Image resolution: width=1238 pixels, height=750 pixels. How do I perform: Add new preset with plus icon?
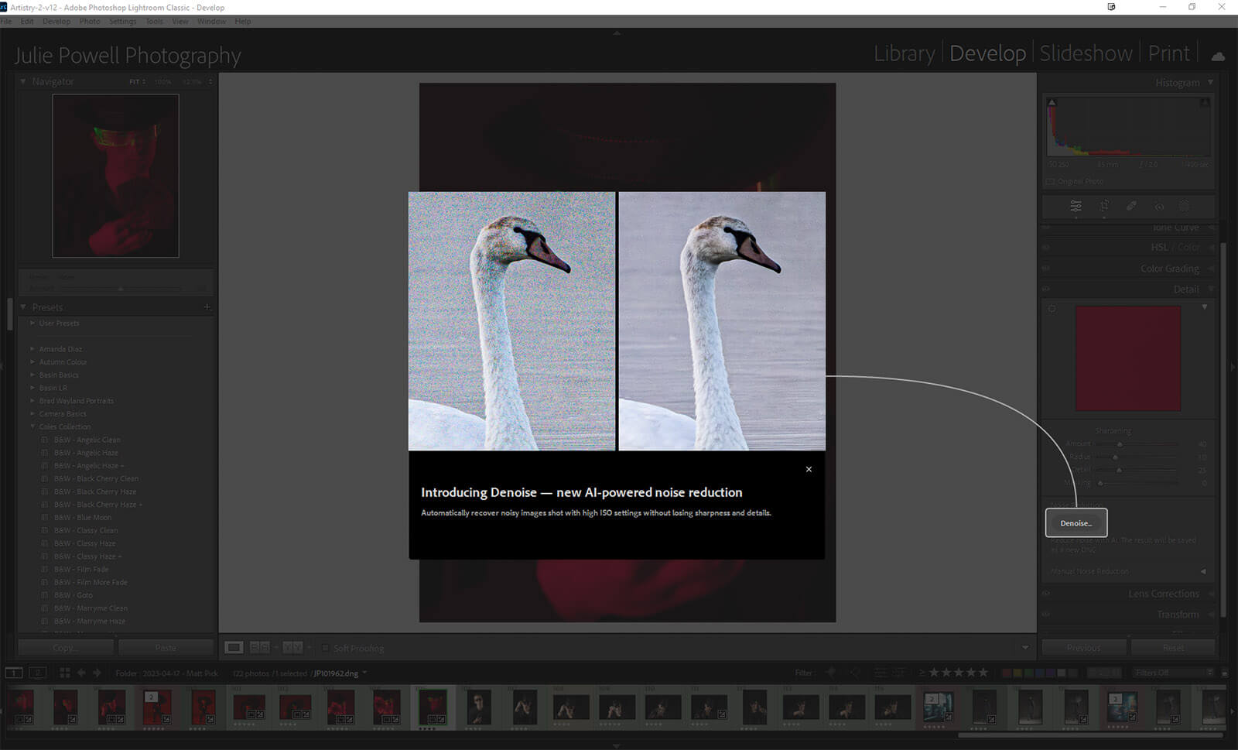(207, 307)
